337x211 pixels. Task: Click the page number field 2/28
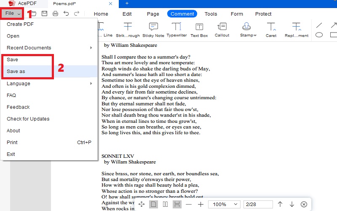pyautogui.click(x=258, y=204)
